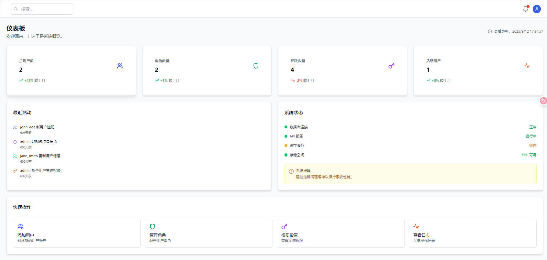Click the pink translate floating icon
This screenshot has height=260, width=547.
pyautogui.click(x=543, y=101)
